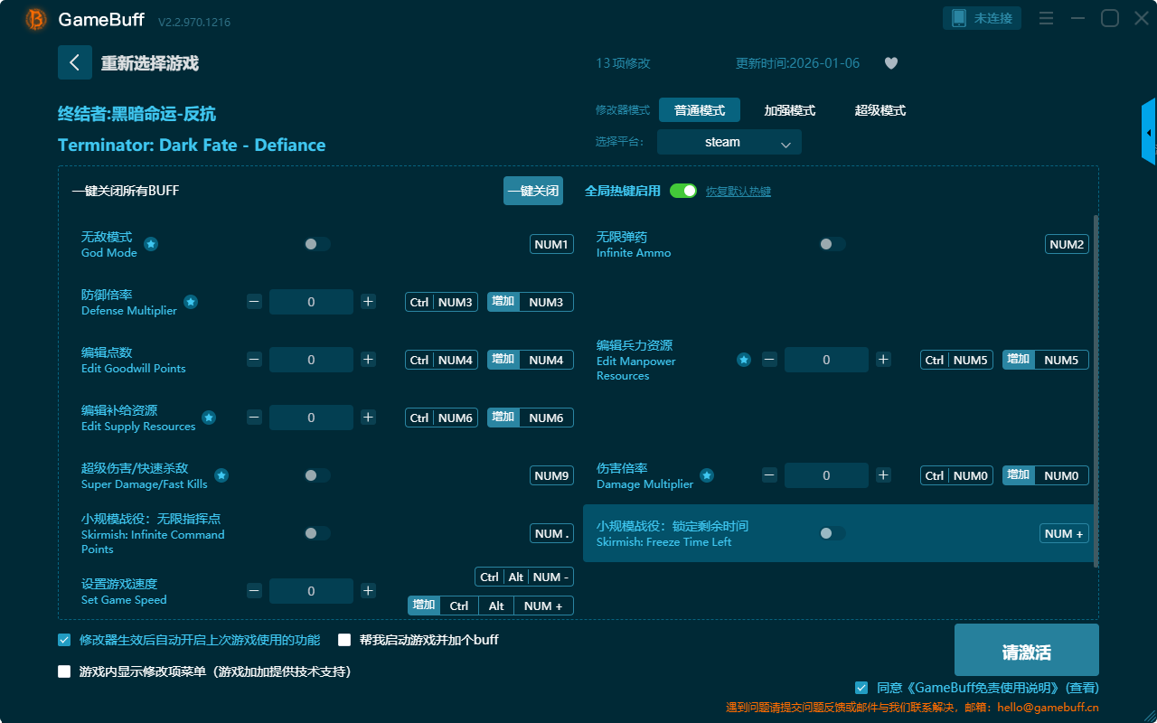The height and width of the screenshot is (723, 1157).
Task: Increase the Defense Multiplier with plus
Action: [368, 302]
